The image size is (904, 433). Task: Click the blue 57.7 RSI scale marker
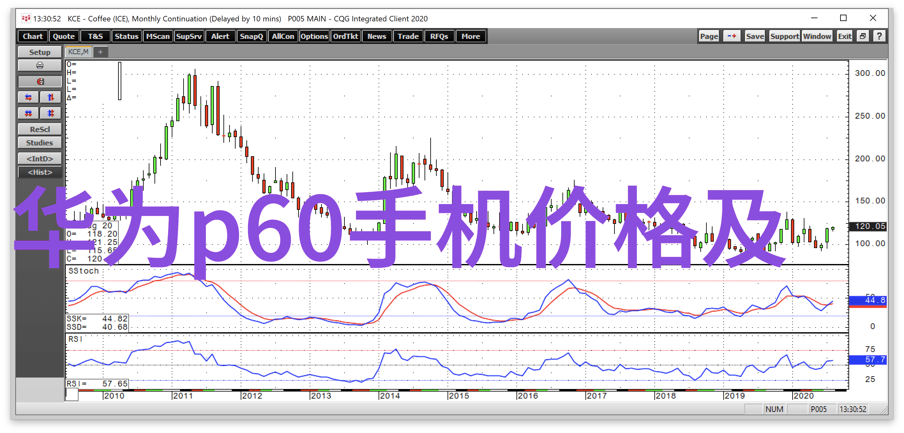click(x=868, y=359)
